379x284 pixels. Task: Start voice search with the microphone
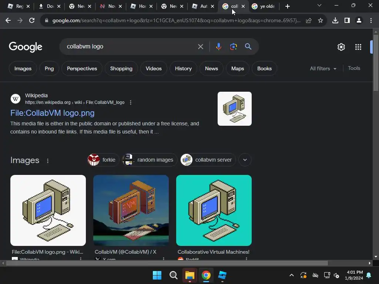click(218, 47)
